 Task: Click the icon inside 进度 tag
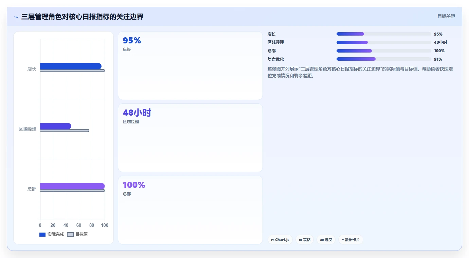(322, 240)
